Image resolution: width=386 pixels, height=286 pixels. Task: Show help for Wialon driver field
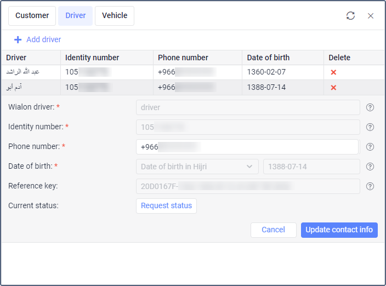coord(370,107)
